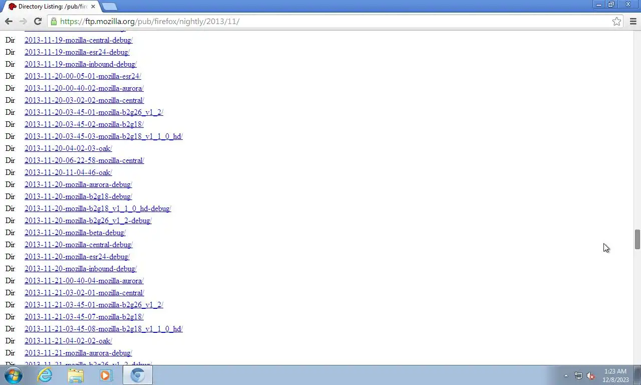Open 2013-11-20-04-02-03-oak/ link
Viewport: 641px width, 385px height.
(x=68, y=148)
